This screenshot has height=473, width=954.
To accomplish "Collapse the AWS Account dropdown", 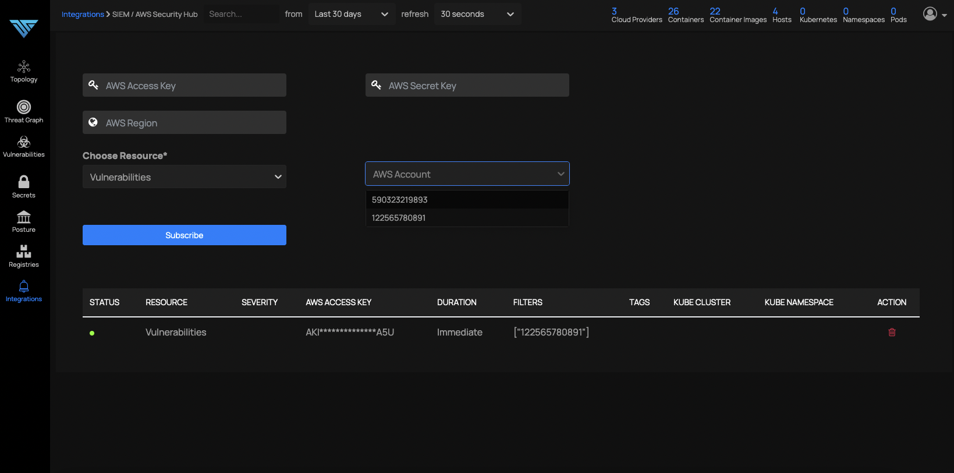I will tap(467, 174).
